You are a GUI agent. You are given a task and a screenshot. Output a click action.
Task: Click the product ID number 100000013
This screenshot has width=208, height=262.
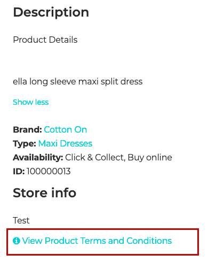[x=49, y=171]
